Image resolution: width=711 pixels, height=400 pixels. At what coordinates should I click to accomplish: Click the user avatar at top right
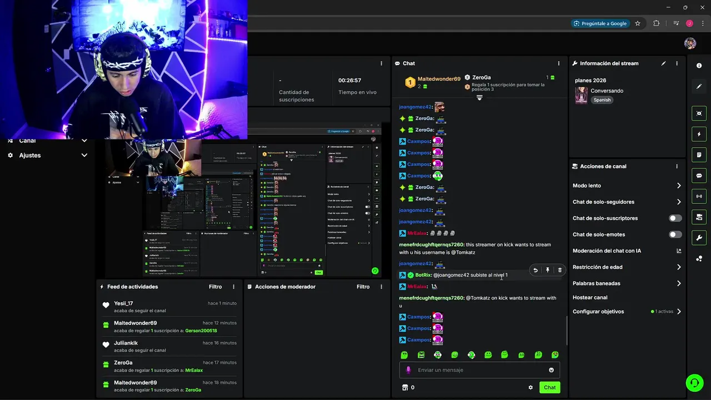(x=690, y=43)
